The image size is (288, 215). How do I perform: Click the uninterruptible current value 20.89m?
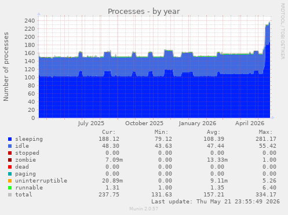[x=112, y=181]
